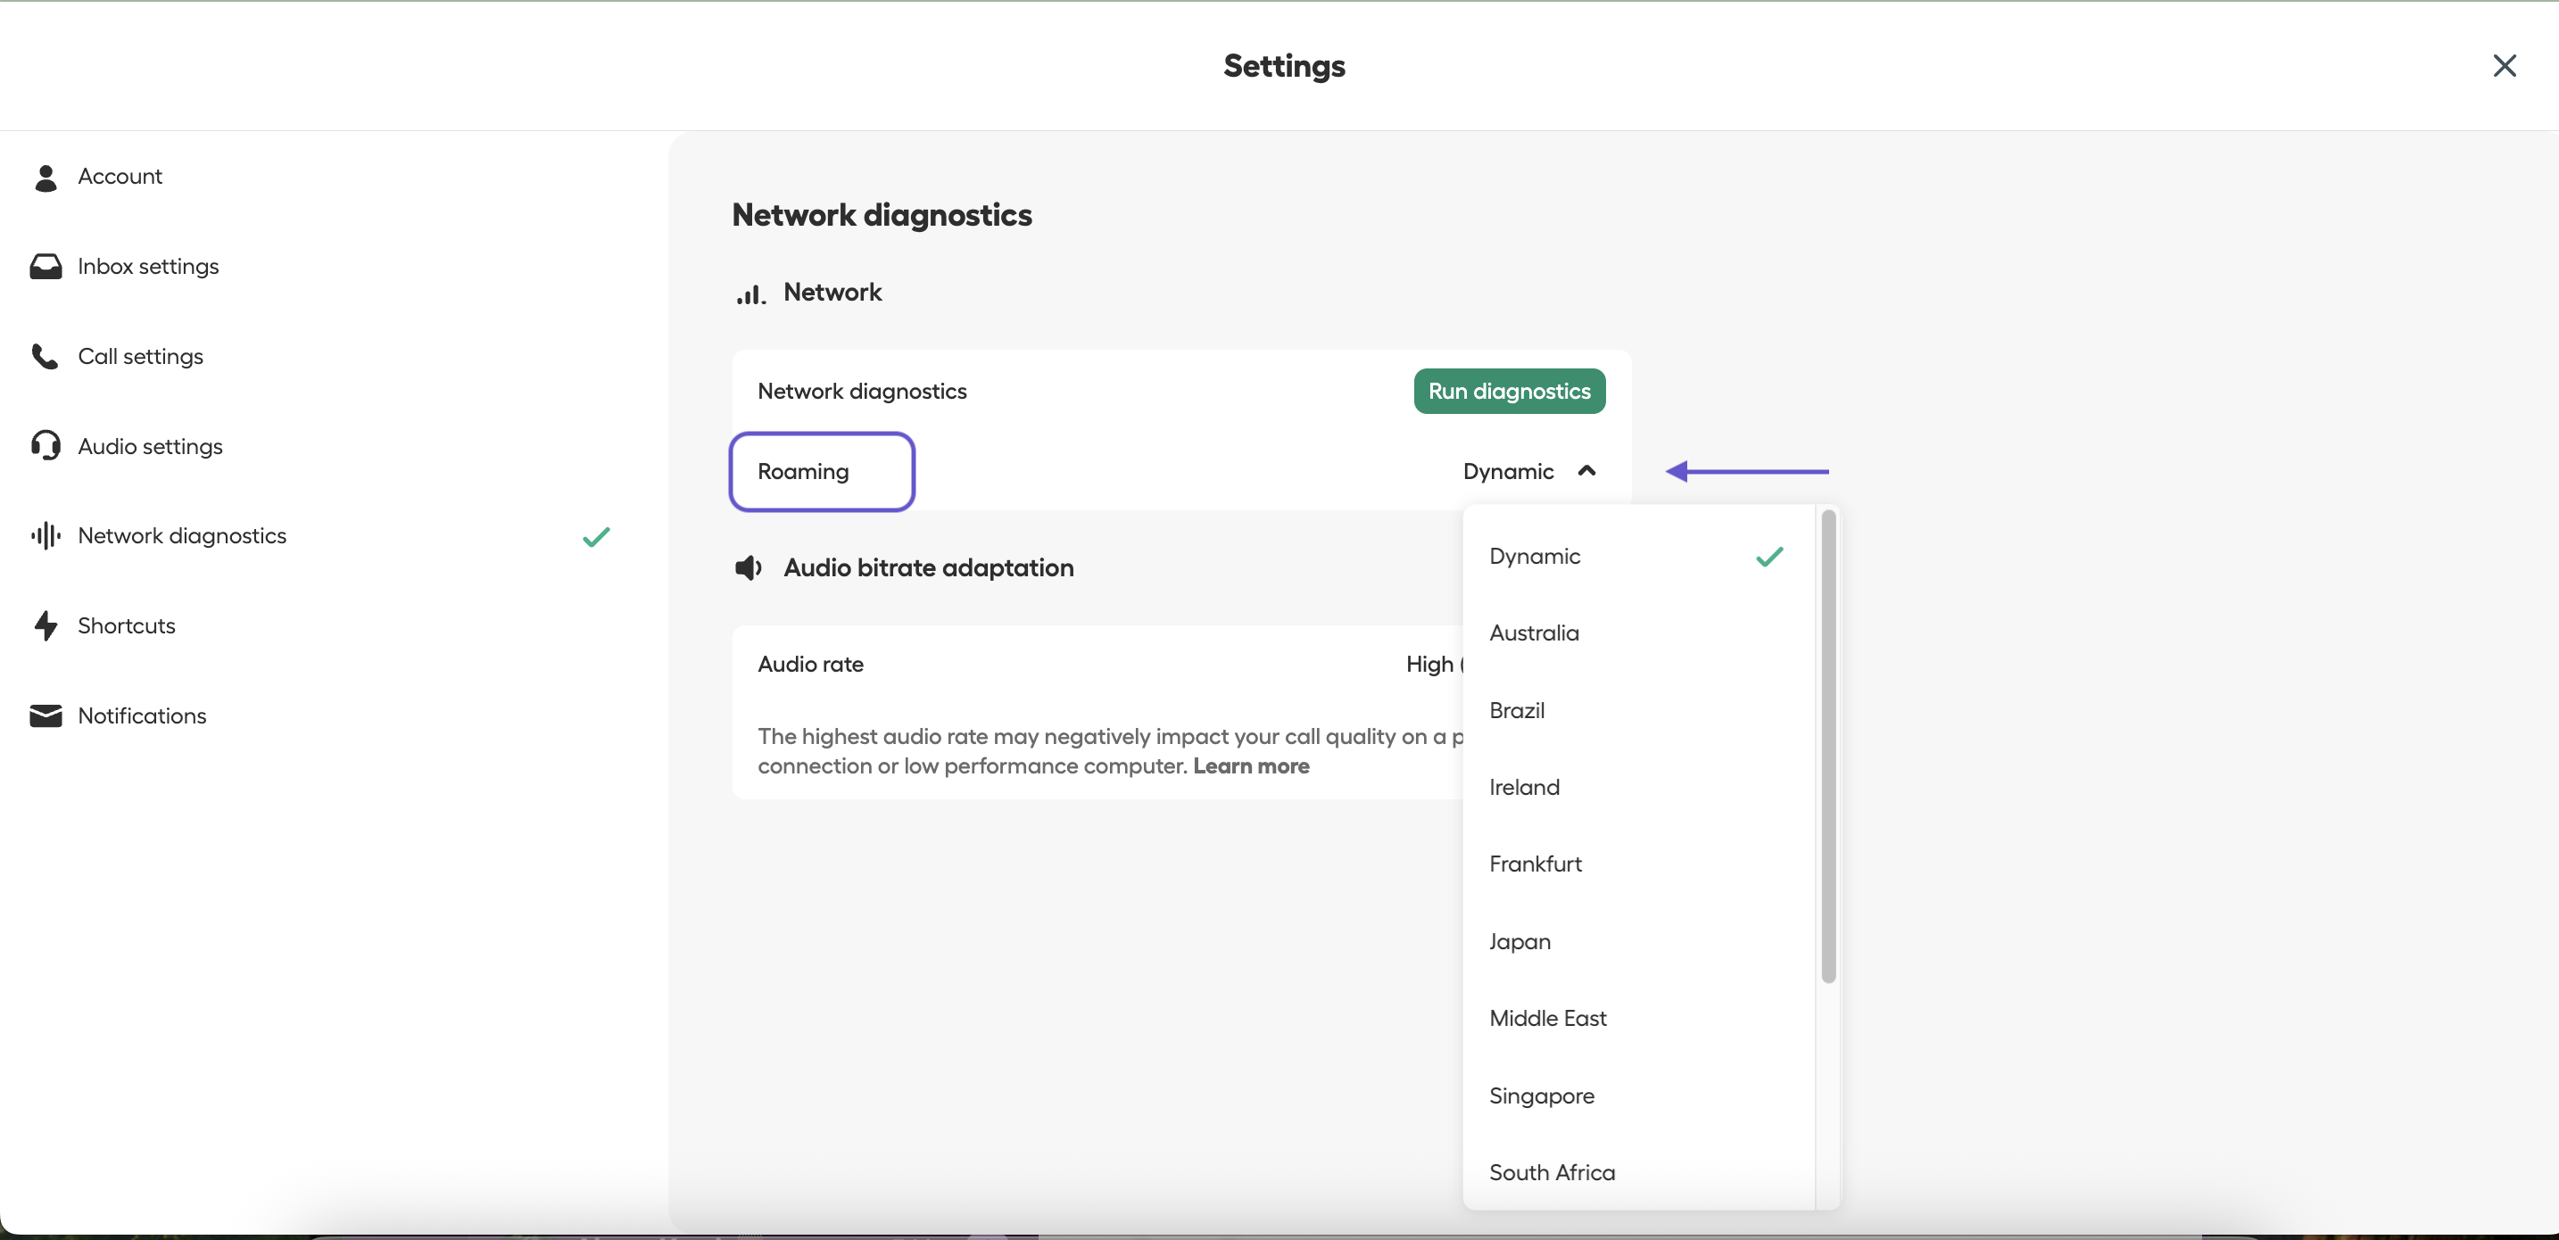Click the Audio bitrate speaker icon
This screenshot has height=1240, width=2559.
748,567
